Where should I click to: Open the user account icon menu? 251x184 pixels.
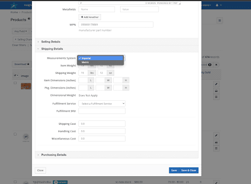[219, 5]
